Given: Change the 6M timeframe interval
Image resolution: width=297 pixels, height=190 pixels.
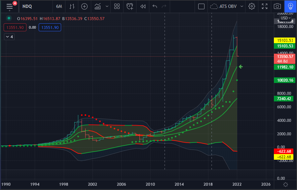Looking at the screenshot, I should tap(59, 7).
